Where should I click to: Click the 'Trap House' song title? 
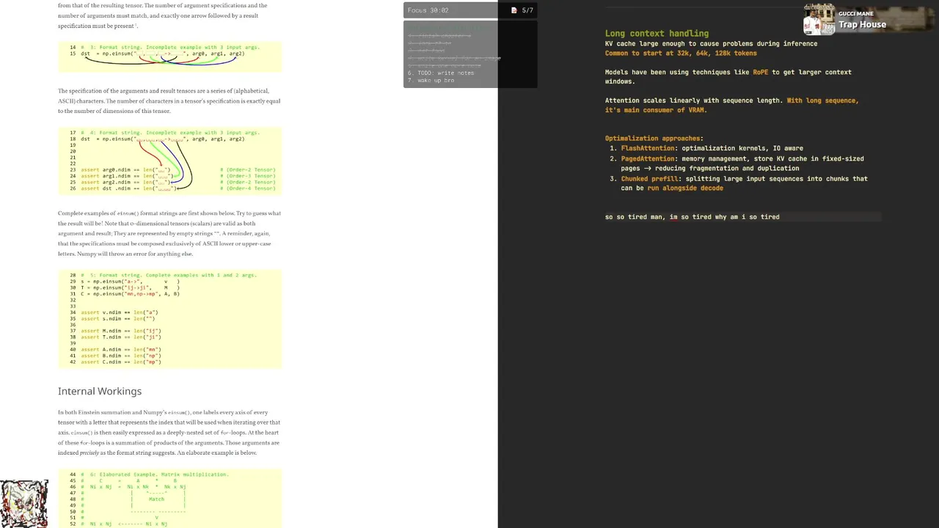(862, 25)
